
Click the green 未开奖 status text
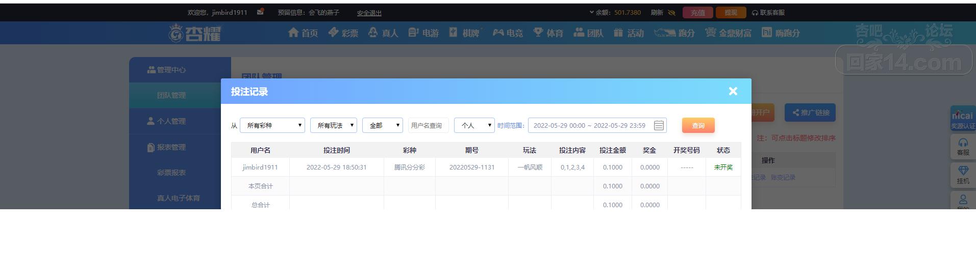click(723, 167)
